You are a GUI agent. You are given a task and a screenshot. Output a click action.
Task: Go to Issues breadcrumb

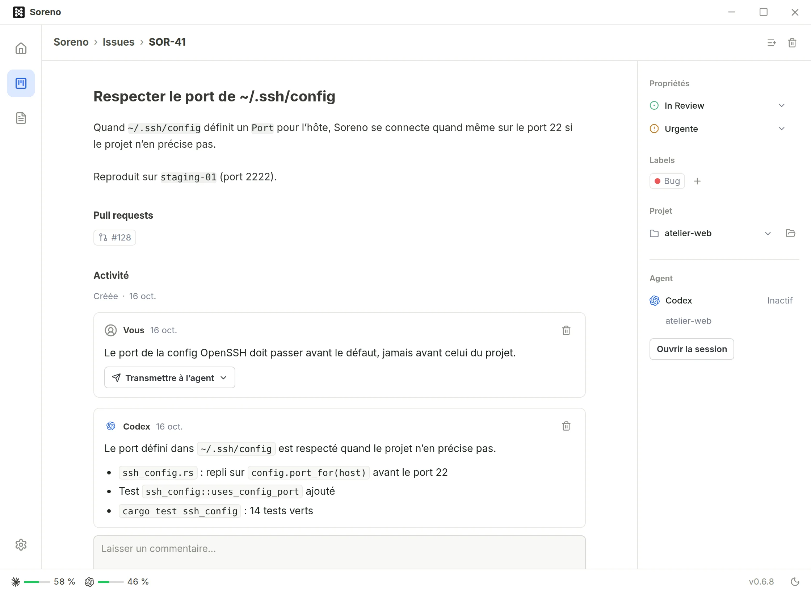click(x=118, y=42)
